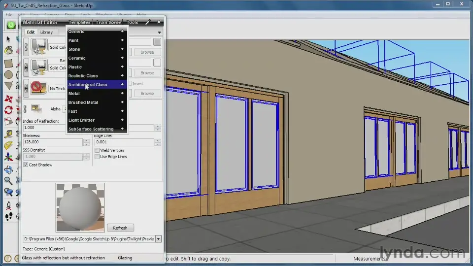This screenshot has width=473, height=266.
Task: Choose the Tape Measure tool
Action: point(8,134)
